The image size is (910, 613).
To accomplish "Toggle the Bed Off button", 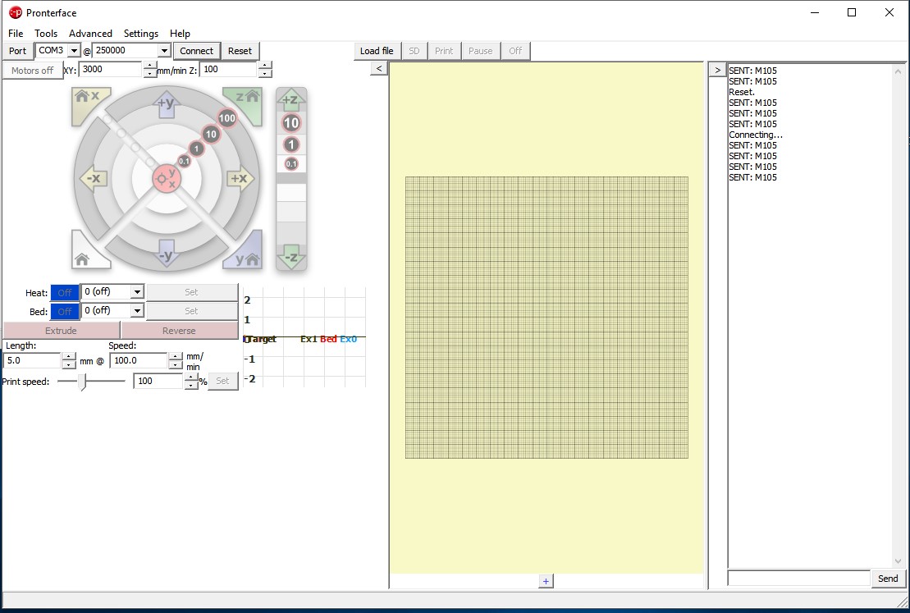I will [65, 311].
